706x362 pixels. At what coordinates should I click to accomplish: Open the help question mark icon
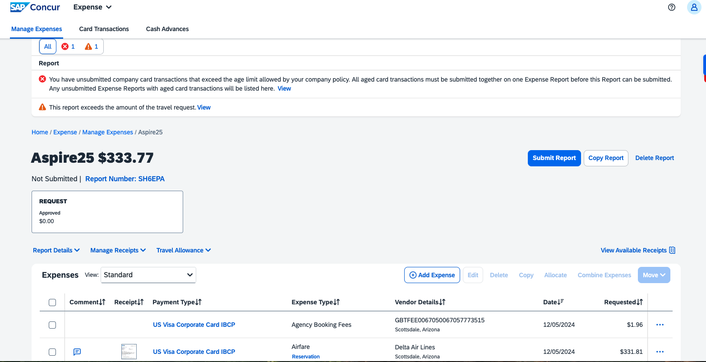click(672, 7)
